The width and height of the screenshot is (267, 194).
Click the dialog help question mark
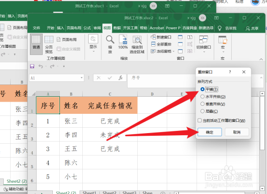pos(230,72)
